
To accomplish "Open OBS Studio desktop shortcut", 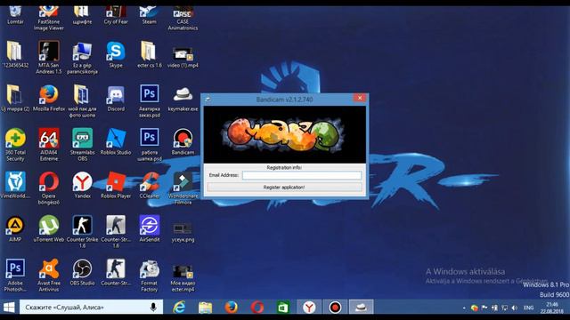I will [x=83, y=272].
